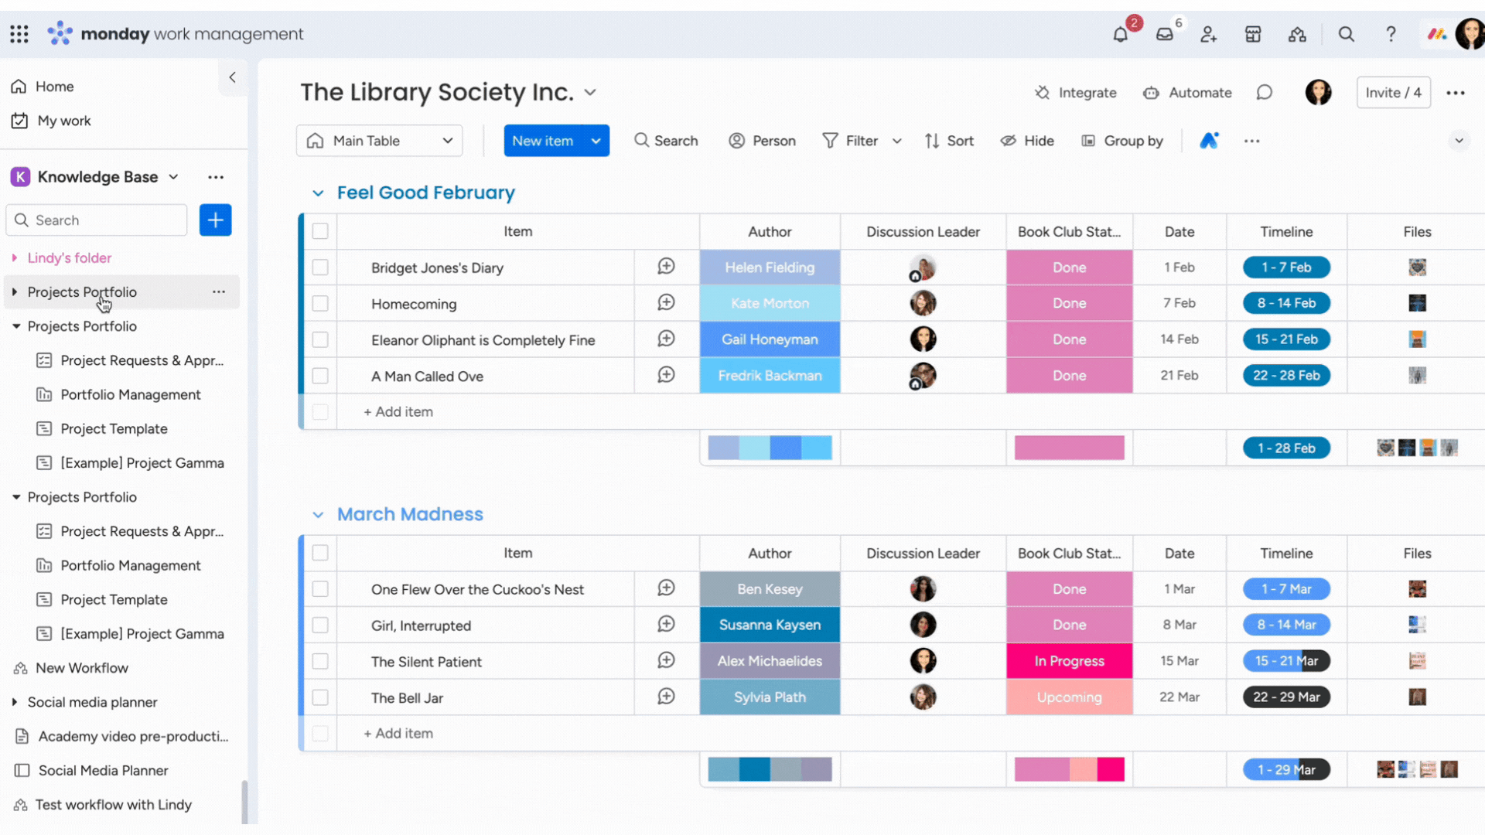The image size is (1485, 835).
Task: Open the autopilot hub icon in top bar
Action: click(1297, 34)
